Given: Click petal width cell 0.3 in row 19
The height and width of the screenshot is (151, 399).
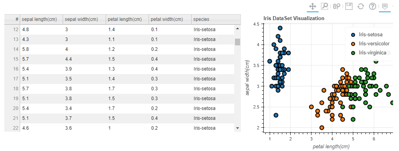Looking at the screenshot, I should click(x=170, y=99).
